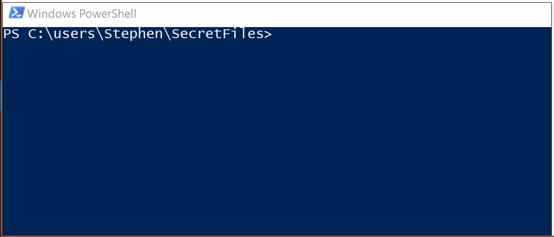Viewport: 554px width, 237px height.
Task: Click the "PS" prompt prefix
Action: point(12,34)
